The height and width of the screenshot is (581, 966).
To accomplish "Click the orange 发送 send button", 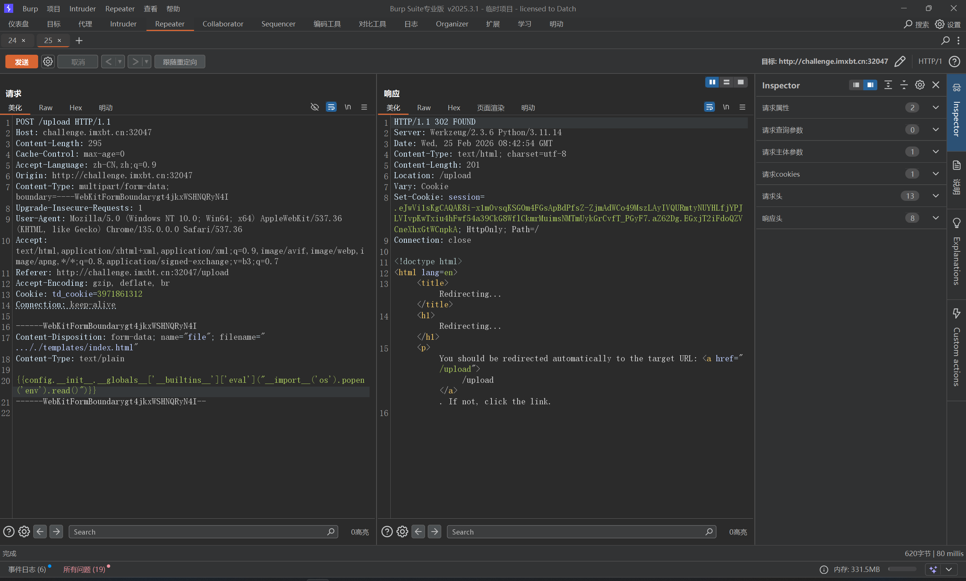I will click(22, 62).
